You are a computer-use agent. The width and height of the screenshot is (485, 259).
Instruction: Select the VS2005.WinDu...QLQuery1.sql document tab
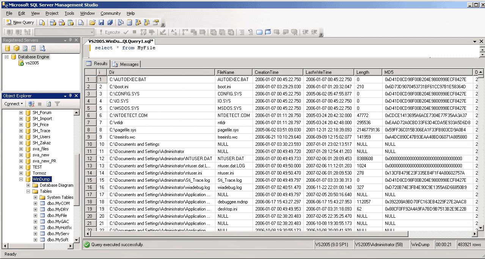pos(121,41)
